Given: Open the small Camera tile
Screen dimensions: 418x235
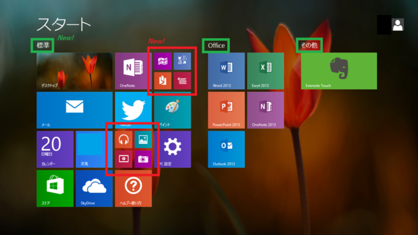Looking at the screenshot, I should pyautogui.click(x=143, y=159).
